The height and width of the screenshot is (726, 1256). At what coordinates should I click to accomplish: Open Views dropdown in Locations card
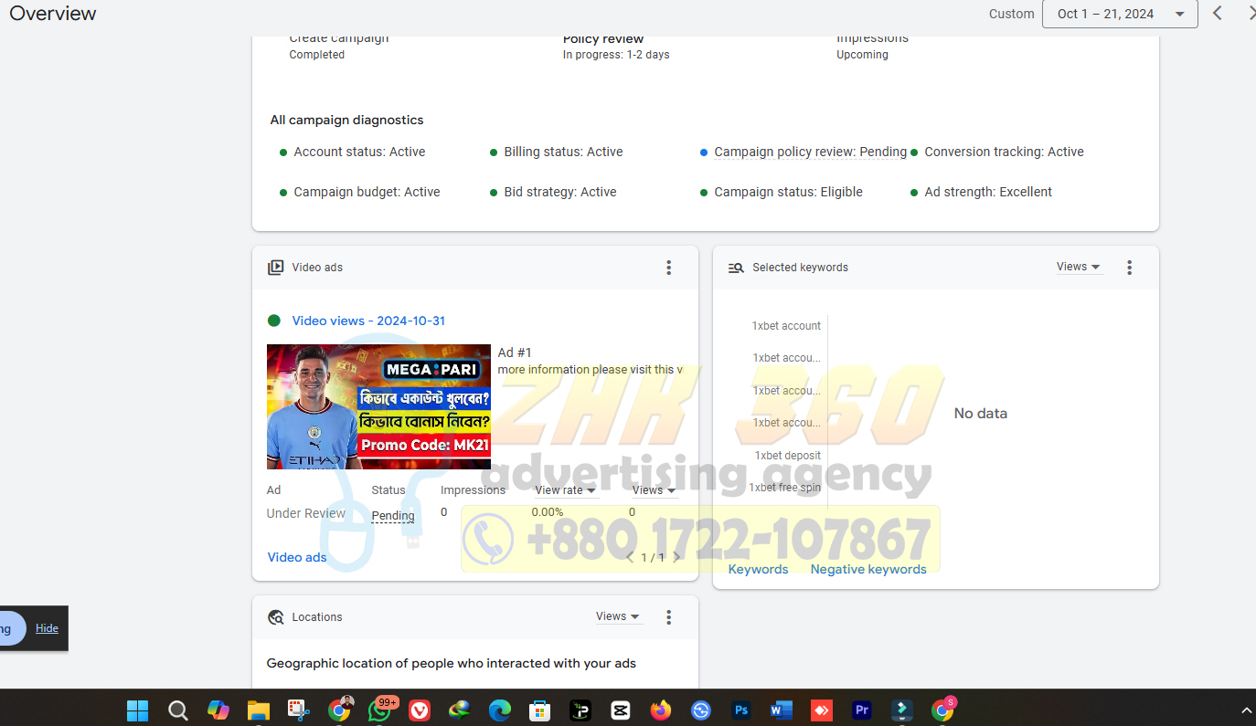pos(618,616)
